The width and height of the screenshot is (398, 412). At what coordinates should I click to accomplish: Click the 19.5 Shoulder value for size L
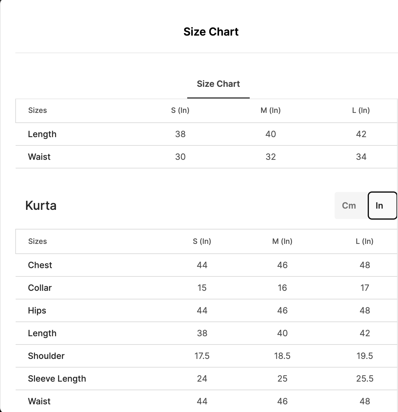(365, 356)
